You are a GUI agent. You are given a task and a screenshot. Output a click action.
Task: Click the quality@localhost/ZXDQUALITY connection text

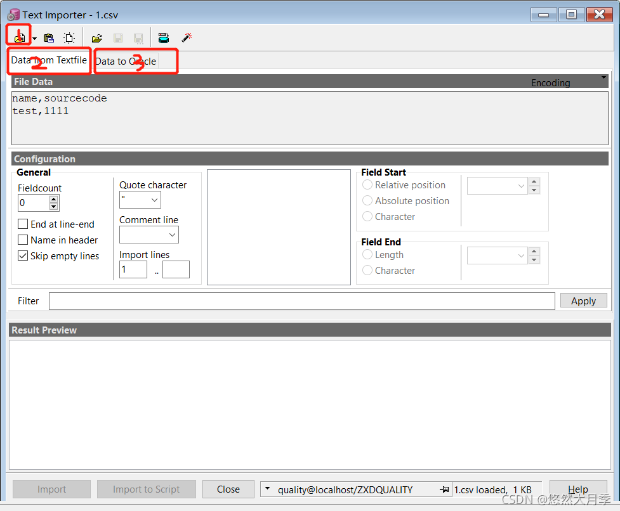pyautogui.click(x=345, y=490)
